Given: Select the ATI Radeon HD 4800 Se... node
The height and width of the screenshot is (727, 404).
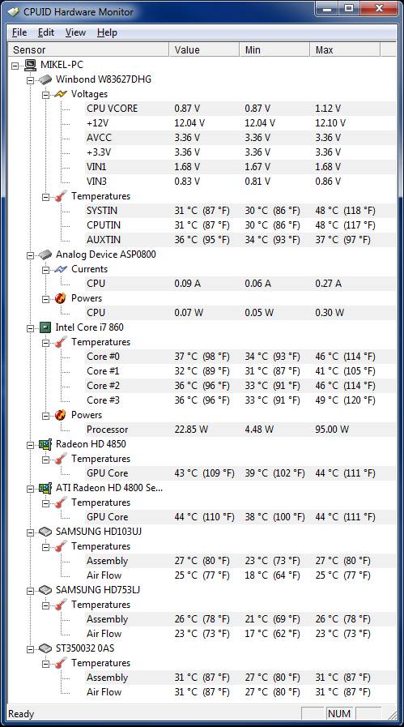Looking at the screenshot, I should [109, 488].
